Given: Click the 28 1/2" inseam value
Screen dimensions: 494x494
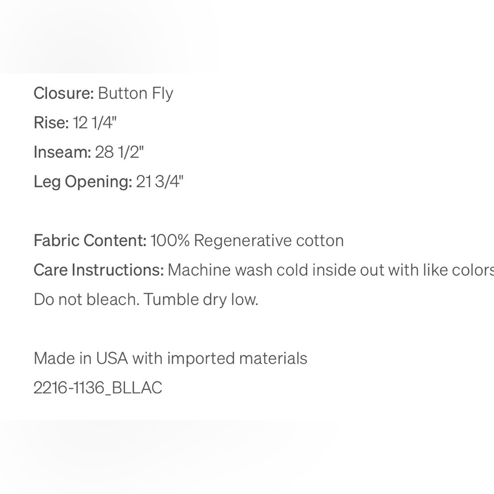Looking at the screenshot, I should pos(120,152).
